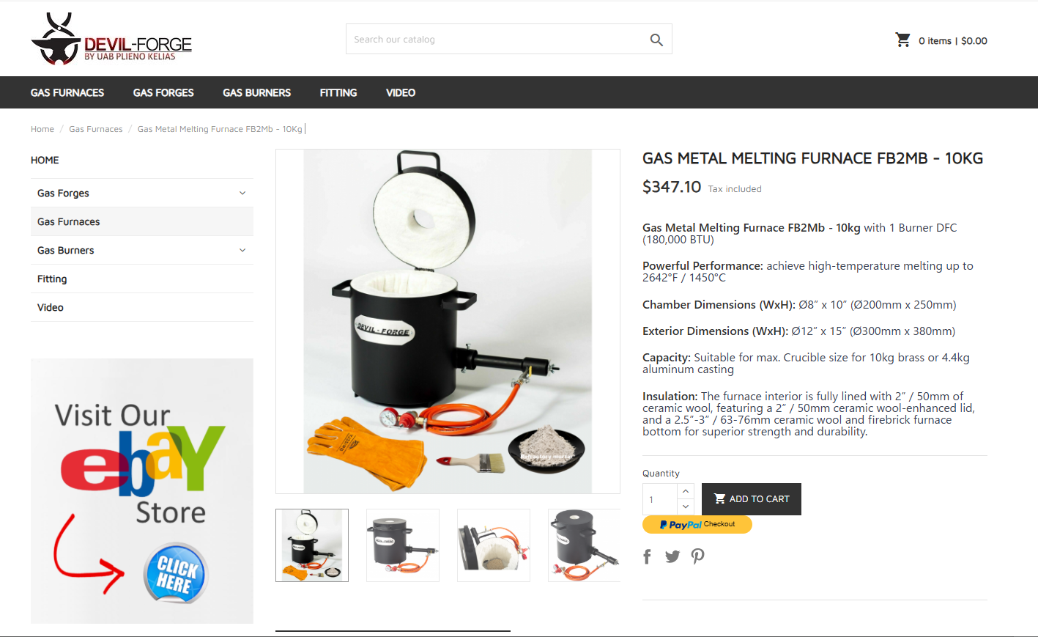Click the search magnifier icon
1038x637 pixels.
point(656,40)
